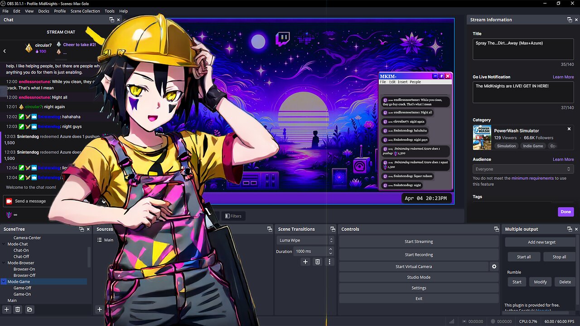
Task: Open the minimum requirements link
Action: pos(532,178)
